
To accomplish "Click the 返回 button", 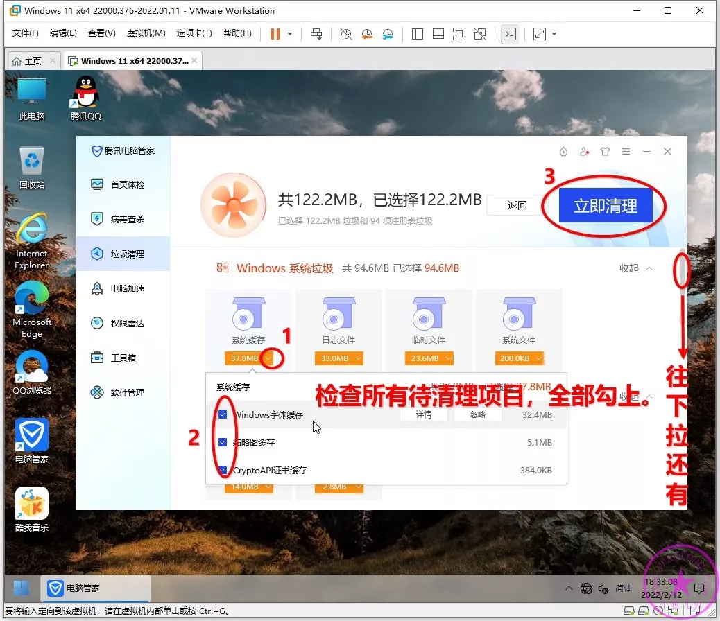I will [517, 206].
